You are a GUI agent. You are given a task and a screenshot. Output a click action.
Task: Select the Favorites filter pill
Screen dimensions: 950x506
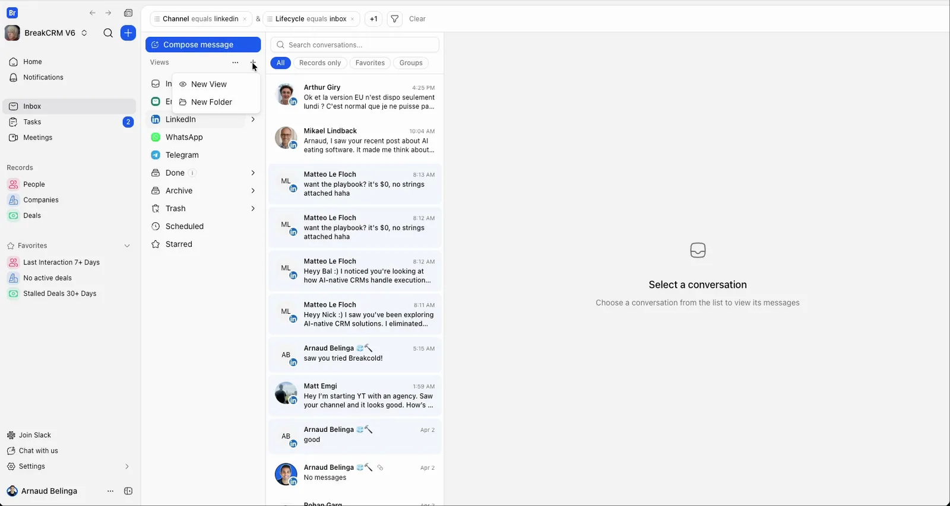(x=370, y=63)
